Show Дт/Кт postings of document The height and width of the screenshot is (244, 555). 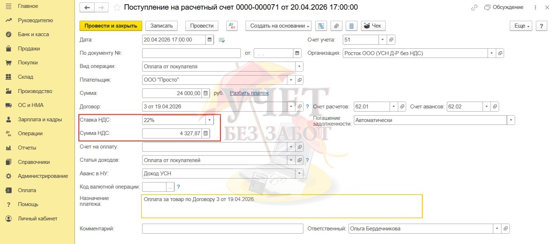point(232,26)
